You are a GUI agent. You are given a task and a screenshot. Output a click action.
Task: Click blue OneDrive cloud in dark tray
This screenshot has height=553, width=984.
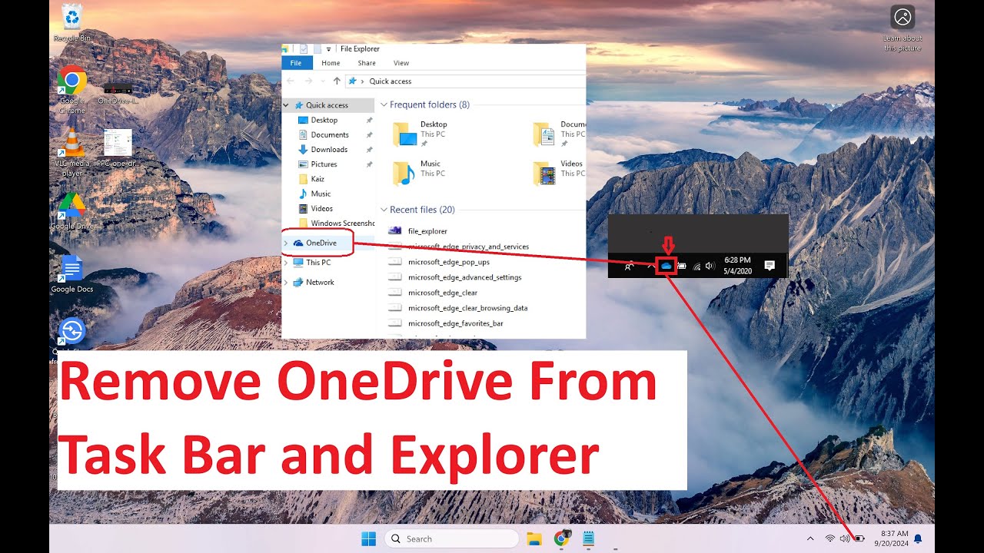(667, 266)
